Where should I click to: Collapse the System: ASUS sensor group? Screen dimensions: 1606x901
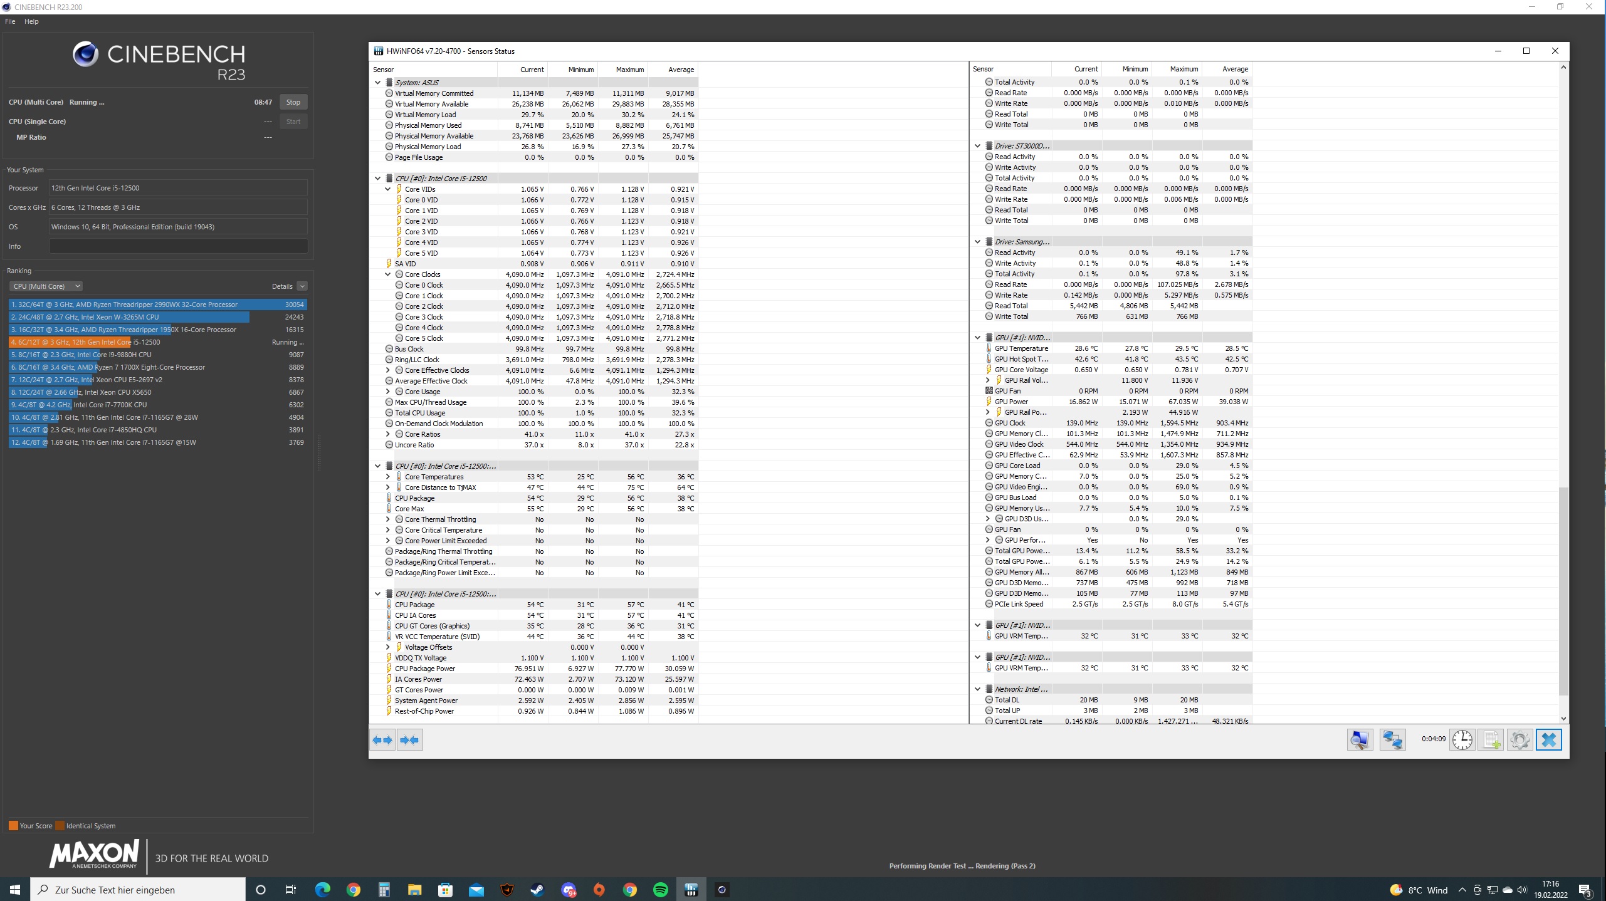(x=377, y=83)
